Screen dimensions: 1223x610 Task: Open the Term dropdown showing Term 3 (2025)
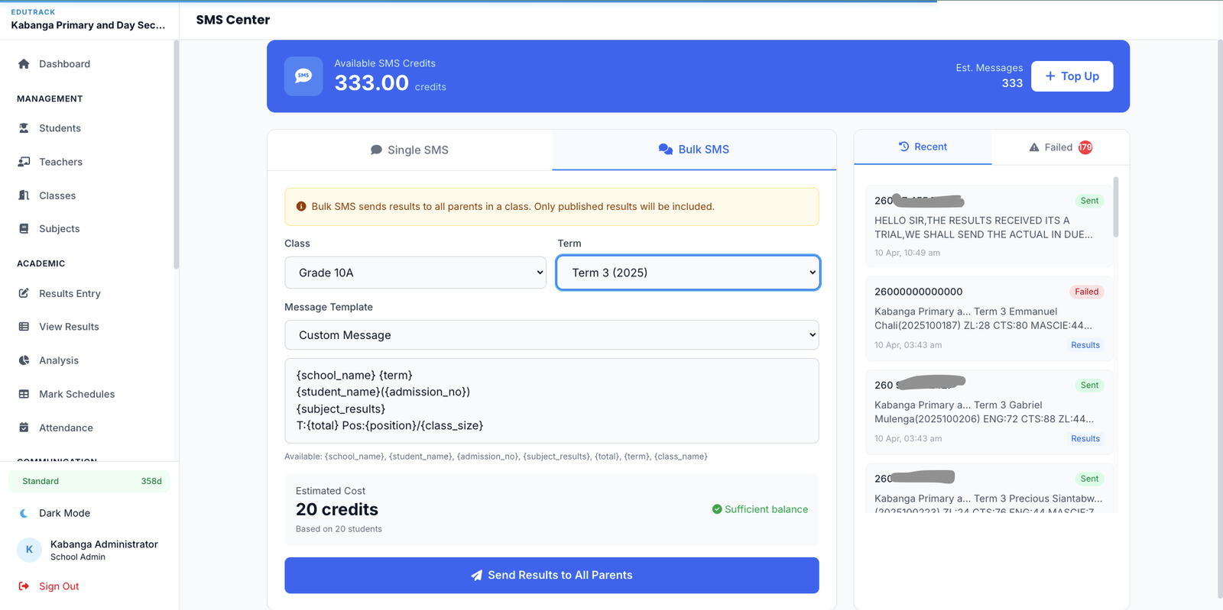click(x=688, y=273)
